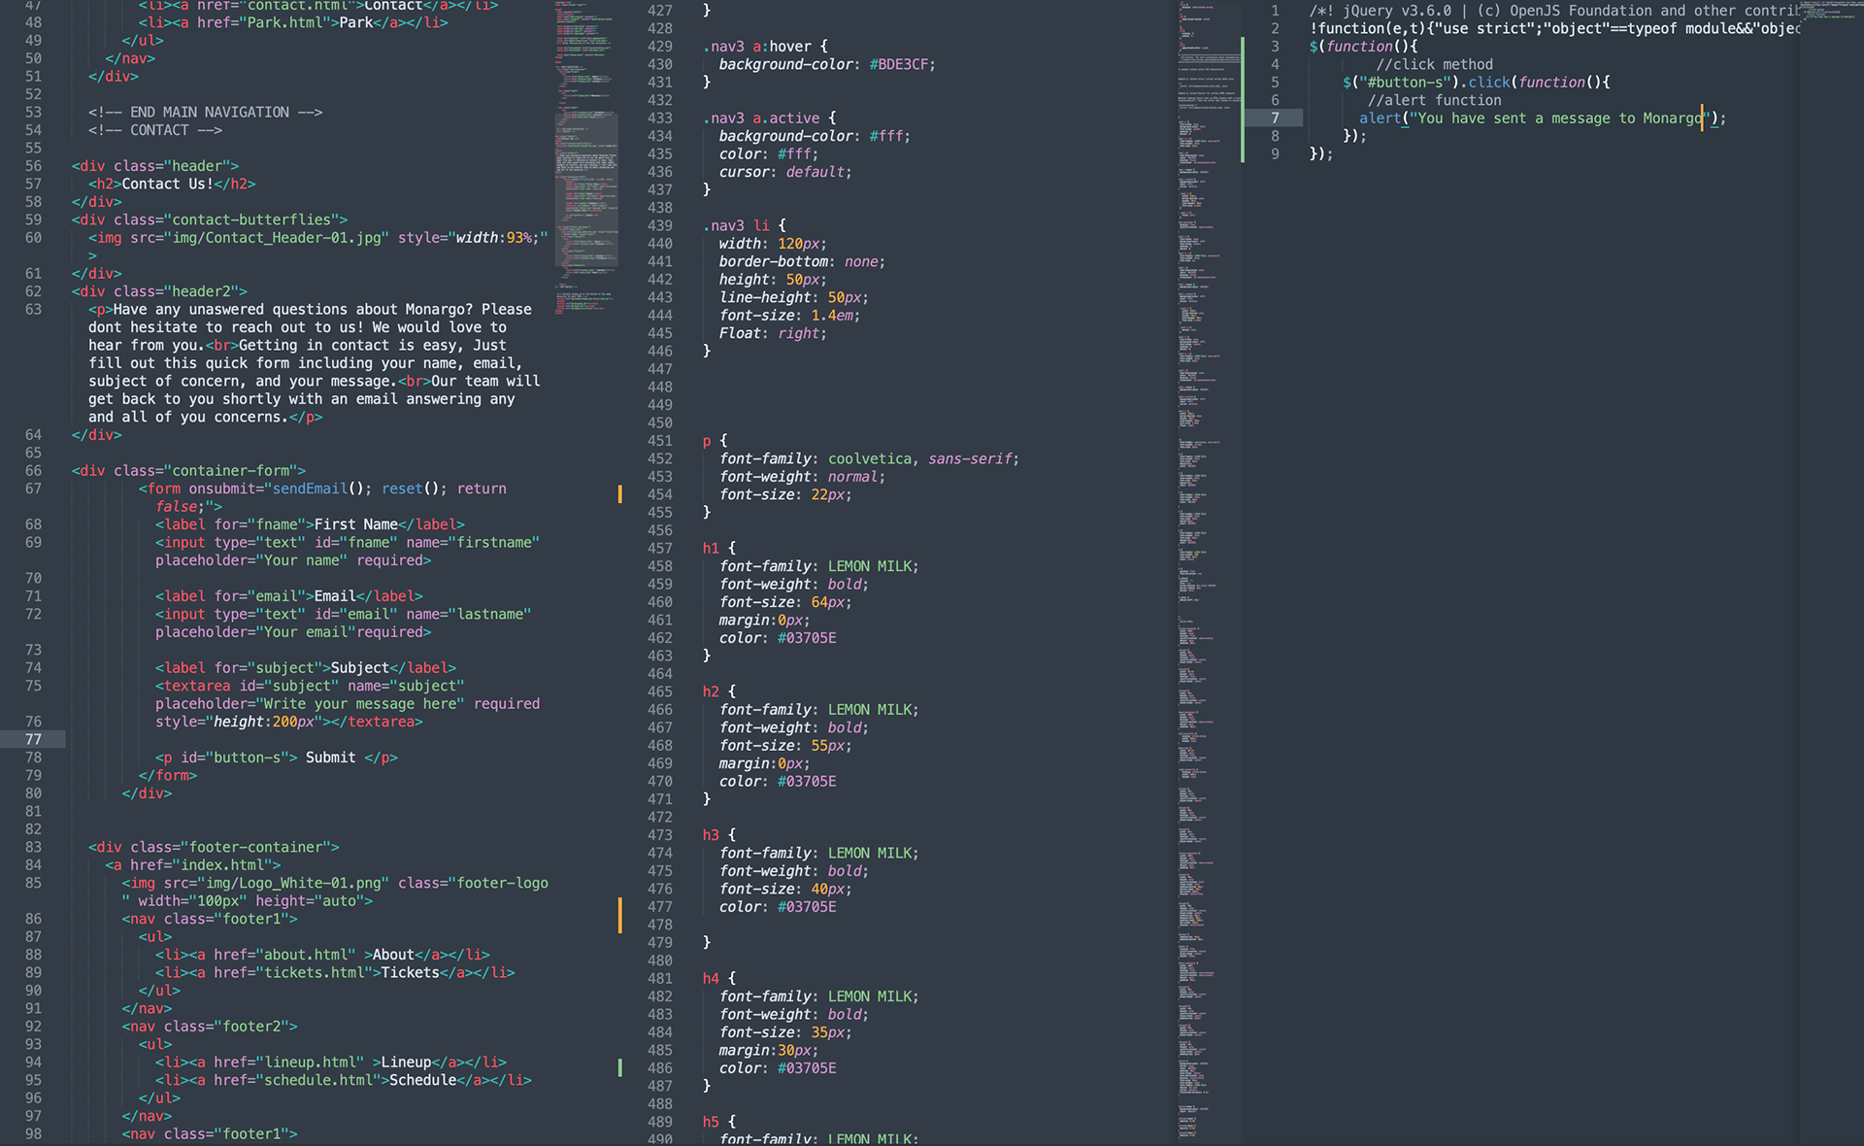The height and width of the screenshot is (1146, 1864).
Task: Click the #03705E color in h1 rule
Action: tap(806, 638)
